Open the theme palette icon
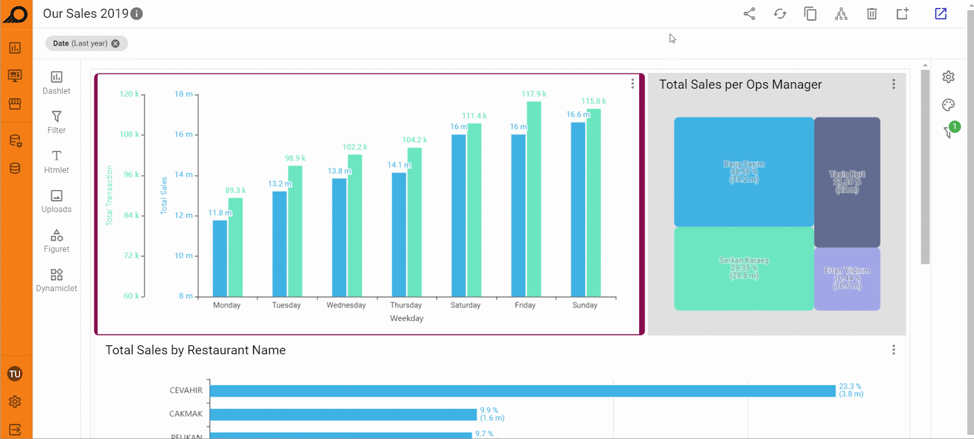Viewport: 974px width, 439px height. [948, 105]
